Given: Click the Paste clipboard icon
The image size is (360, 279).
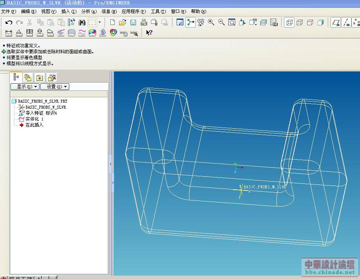Looking at the screenshot, I should 51,22.
